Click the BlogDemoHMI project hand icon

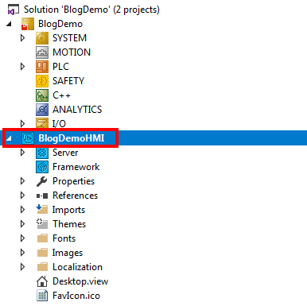point(28,138)
